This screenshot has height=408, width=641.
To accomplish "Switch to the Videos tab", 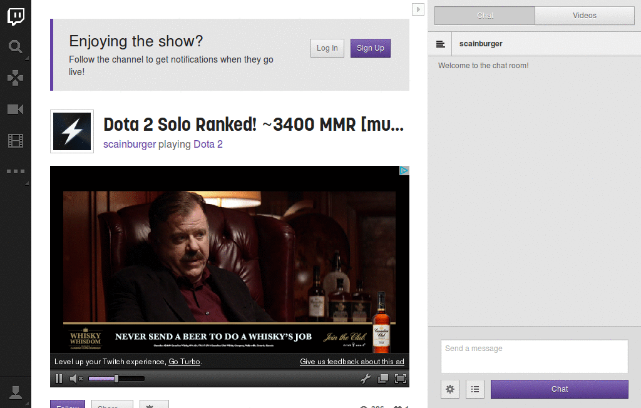I will click(x=585, y=16).
